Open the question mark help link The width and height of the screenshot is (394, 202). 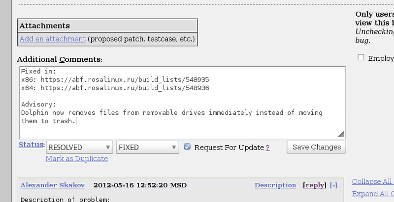coord(267,148)
